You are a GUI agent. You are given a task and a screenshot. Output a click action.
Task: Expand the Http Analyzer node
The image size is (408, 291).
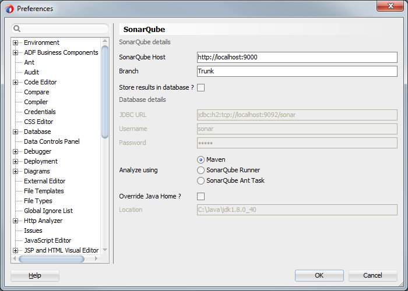tap(16, 221)
